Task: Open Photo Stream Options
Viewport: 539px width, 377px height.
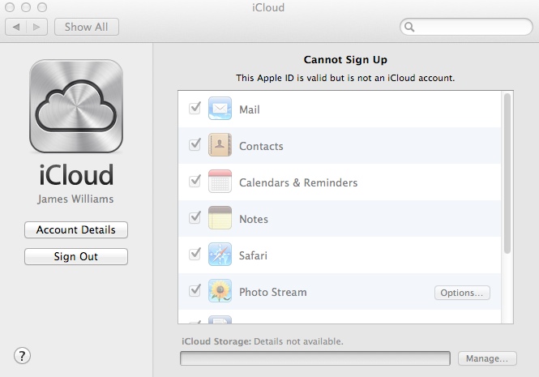Action: 462,293
